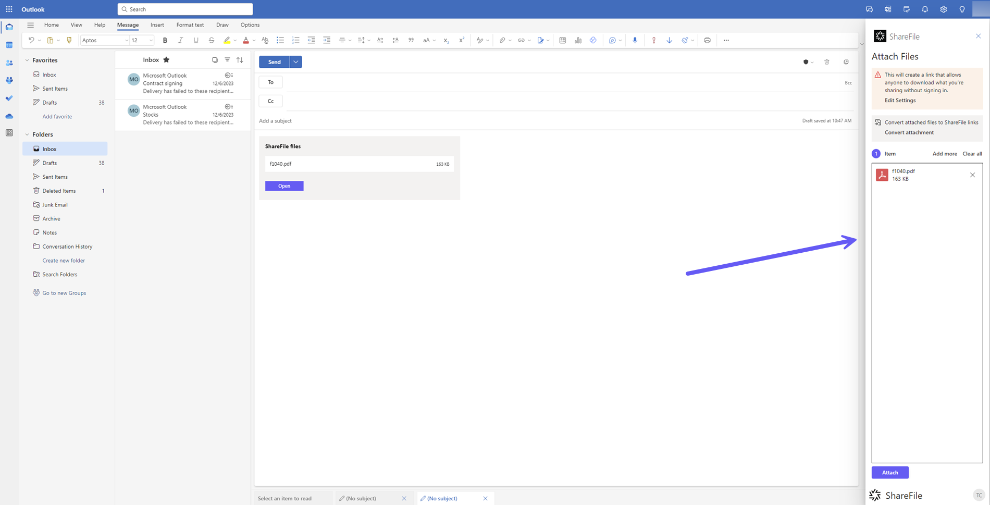
Task: Pop out message to new window
Action: pyautogui.click(x=846, y=62)
